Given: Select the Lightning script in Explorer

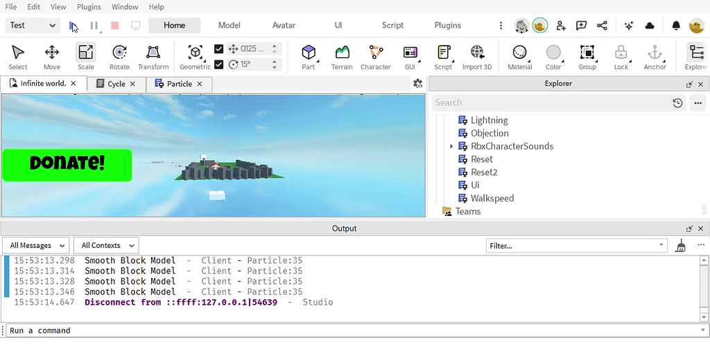Looking at the screenshot, I should coord(489,120).
